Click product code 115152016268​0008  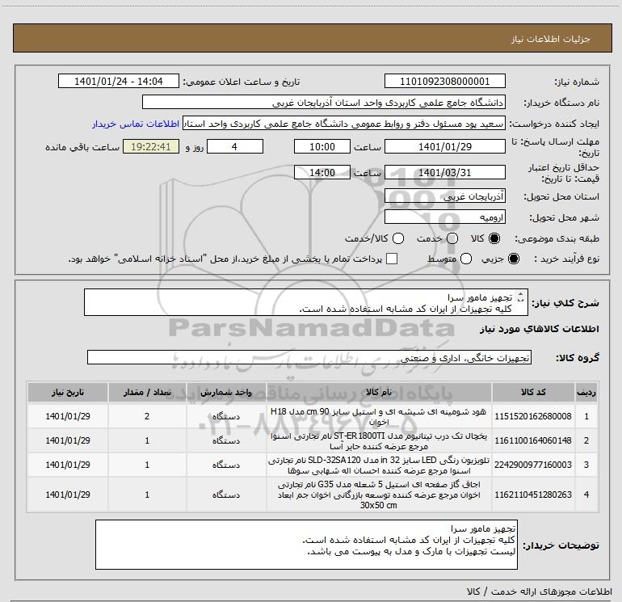533,416
